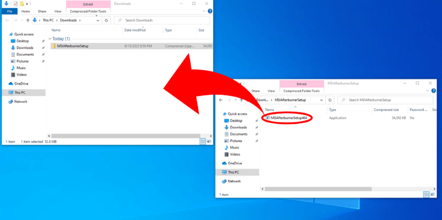This screenshot has height=220, width=442.
Task: Switch to details view icon in MSIAfterburnerSetup status bar
Action: tap(427, 195)
